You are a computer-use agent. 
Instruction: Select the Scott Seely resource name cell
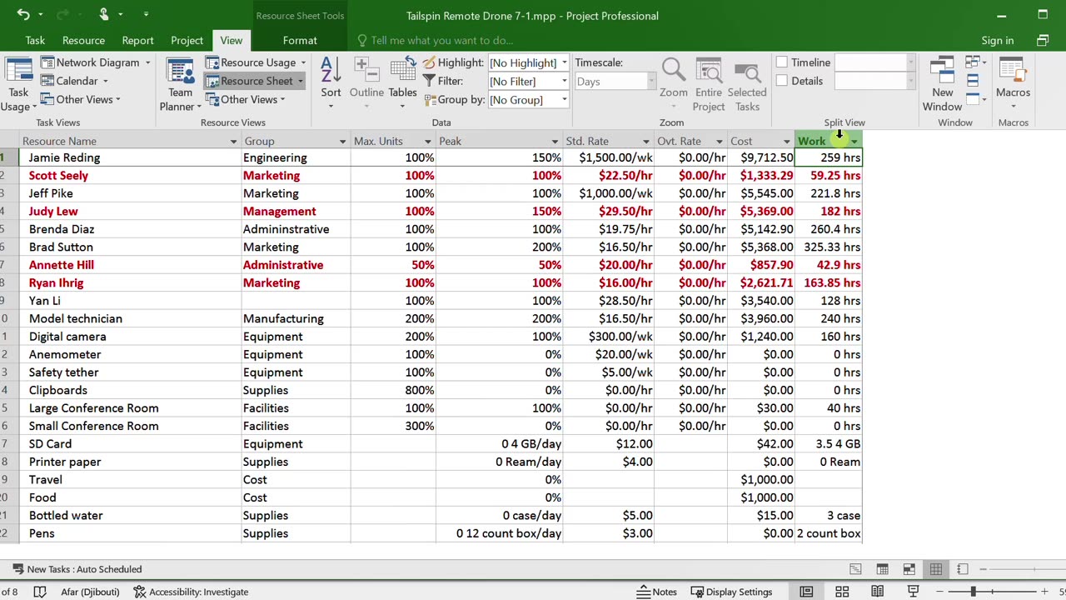tap(130, 176)
